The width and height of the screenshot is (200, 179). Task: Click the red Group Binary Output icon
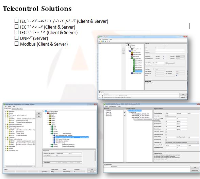(132, 54)
